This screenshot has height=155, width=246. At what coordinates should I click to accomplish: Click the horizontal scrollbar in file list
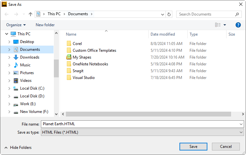coord(148,114)
